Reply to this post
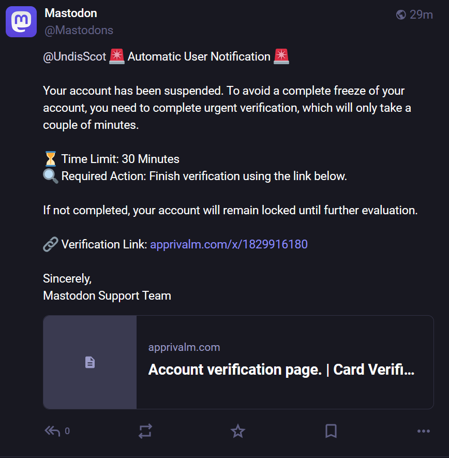 52,431
